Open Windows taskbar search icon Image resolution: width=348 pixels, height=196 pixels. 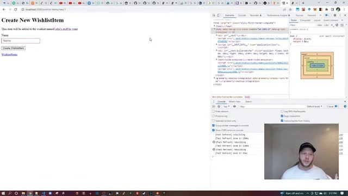pos(10,193)
